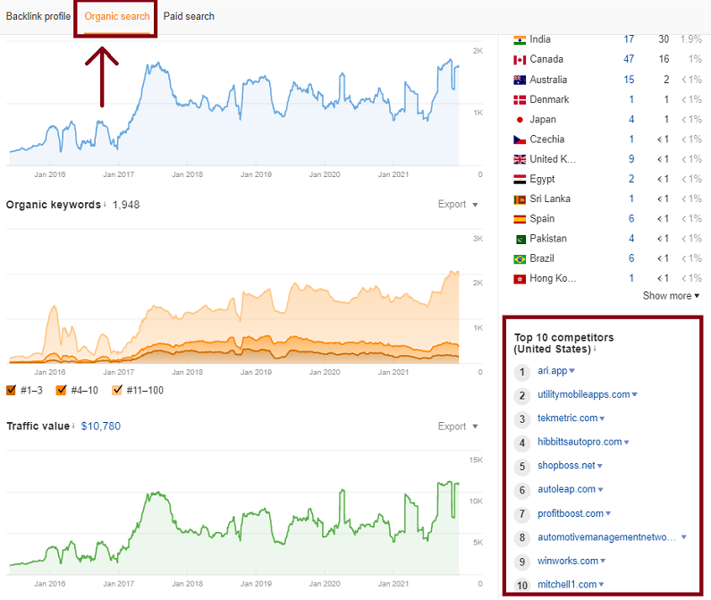Click Canada keywords count 47

629,59
